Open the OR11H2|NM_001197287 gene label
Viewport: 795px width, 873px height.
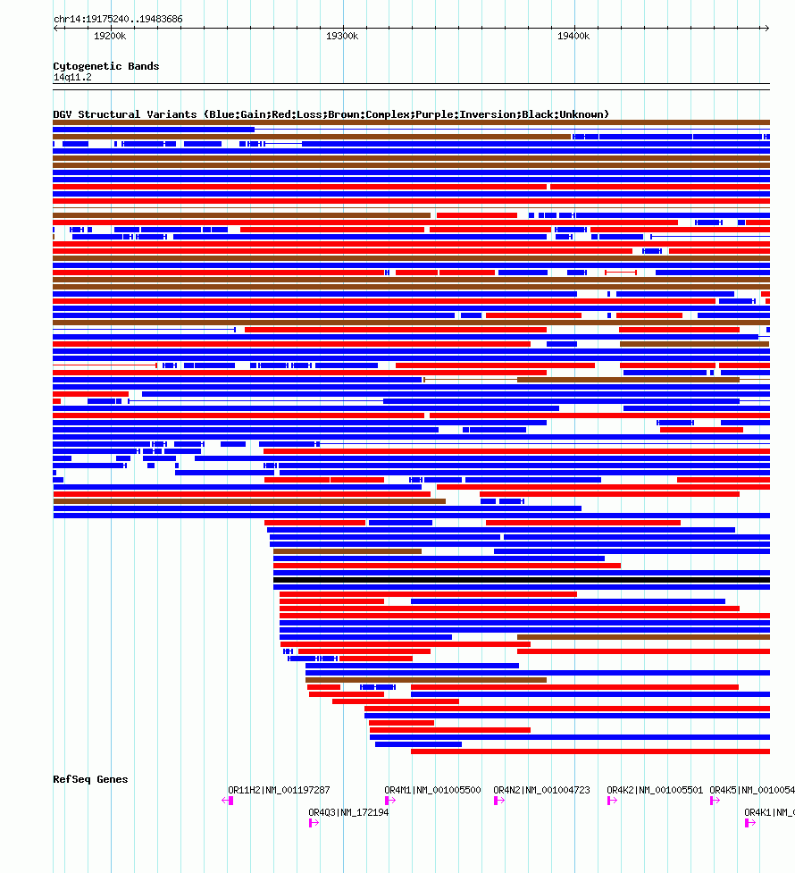pyautogui.click(x=279, y=790)
